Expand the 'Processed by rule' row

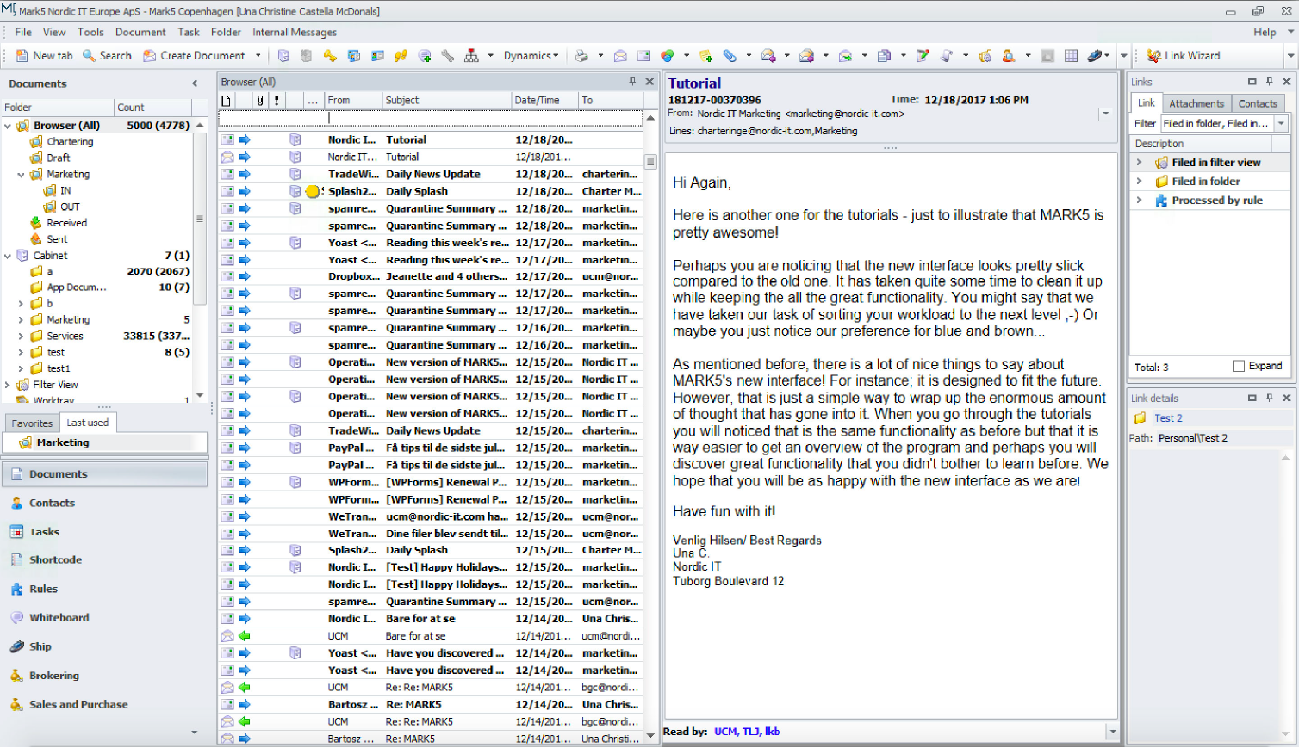tap(1139, 201)
